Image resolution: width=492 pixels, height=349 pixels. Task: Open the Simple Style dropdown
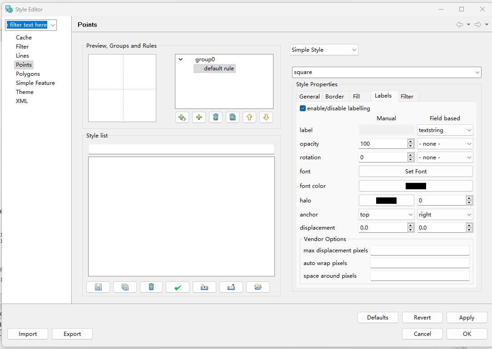tap(324, 50)
